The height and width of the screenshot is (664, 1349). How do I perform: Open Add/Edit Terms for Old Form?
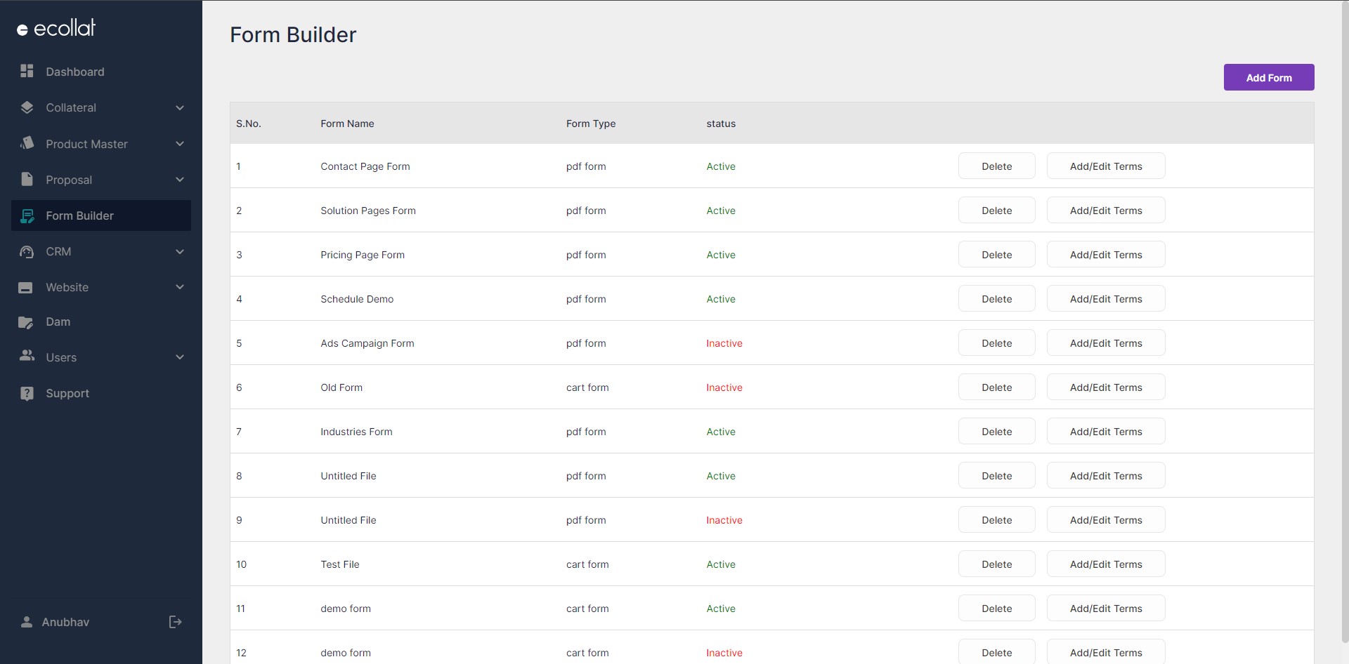(1106, 387)
